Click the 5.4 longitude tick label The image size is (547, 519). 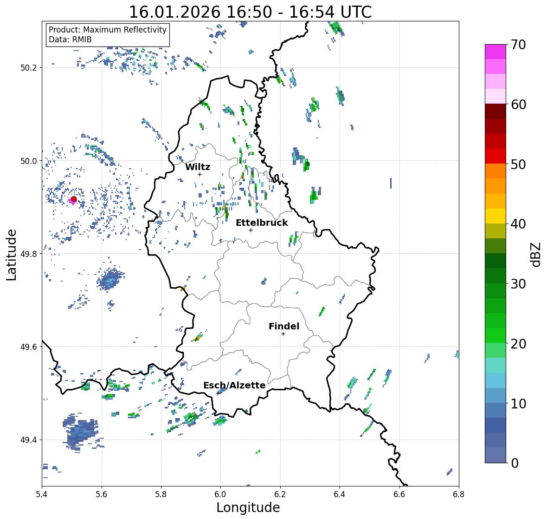point(42,494)
